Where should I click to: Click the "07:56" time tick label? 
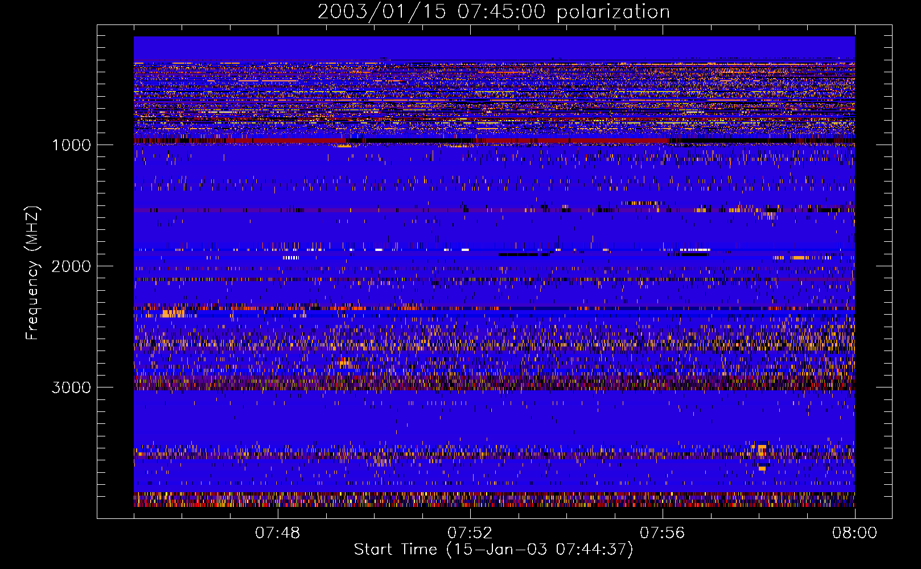(x=662, y=533)
